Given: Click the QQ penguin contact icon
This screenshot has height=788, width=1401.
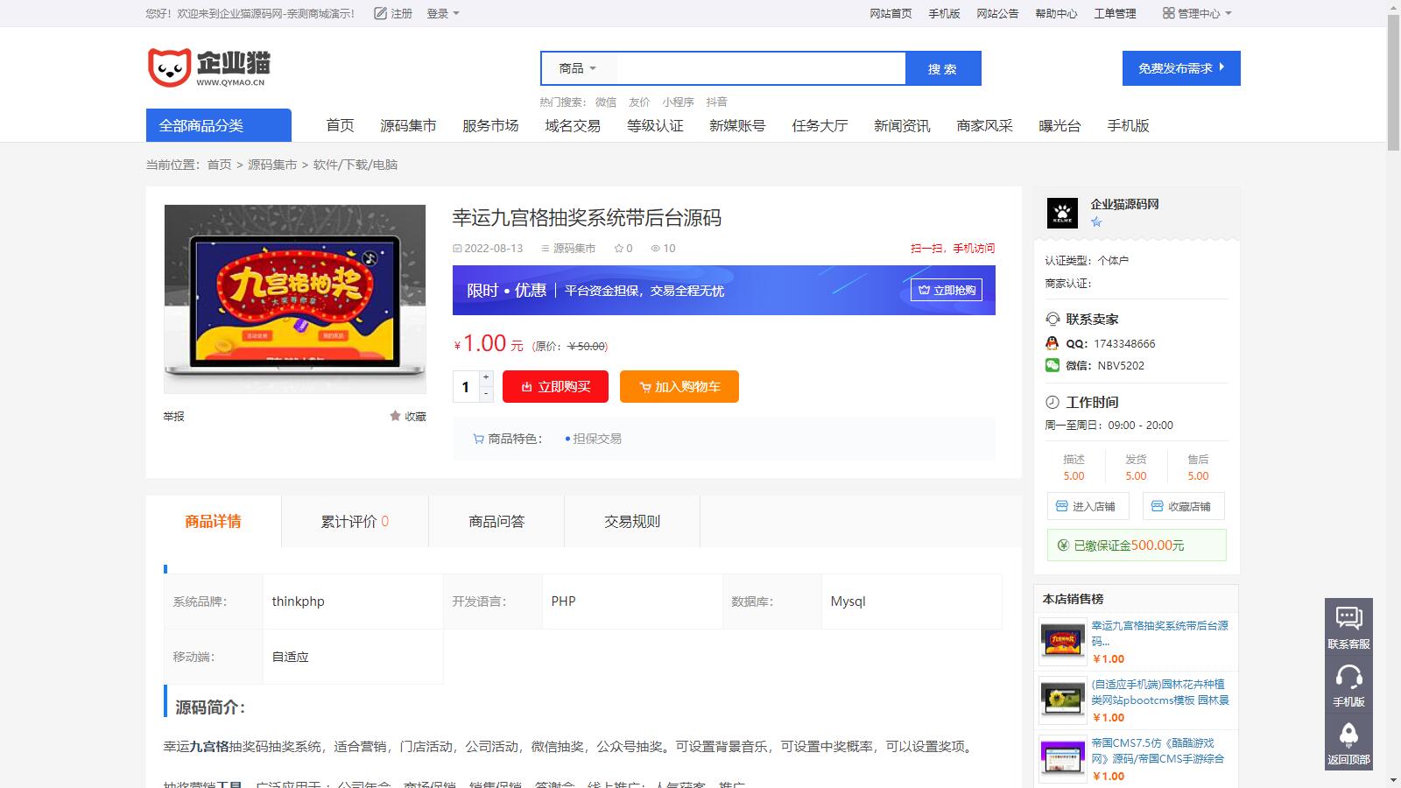Looking at the screenshot, I should [1053, 343].
